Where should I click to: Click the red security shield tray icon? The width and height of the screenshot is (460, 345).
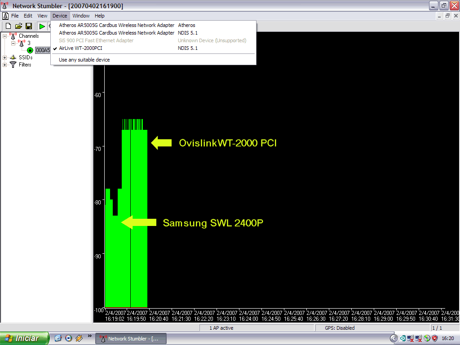(434, 339)
